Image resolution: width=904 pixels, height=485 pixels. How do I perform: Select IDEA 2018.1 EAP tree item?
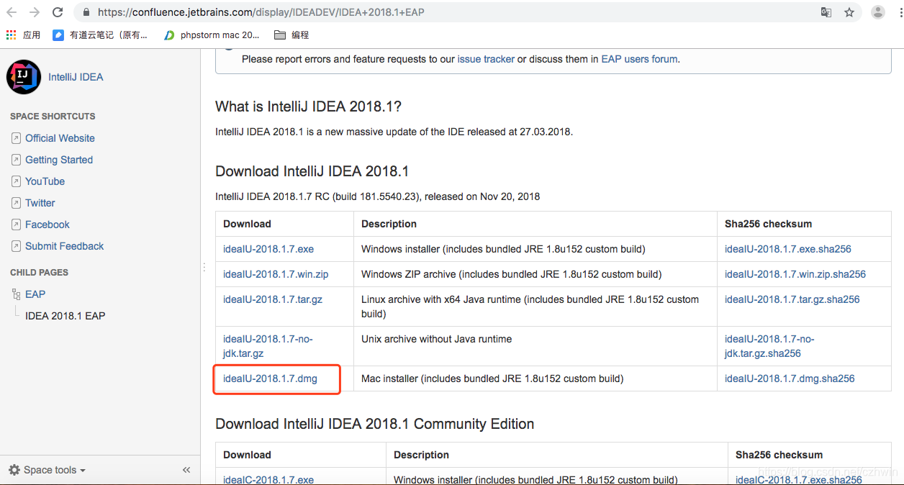pos(65,316)
